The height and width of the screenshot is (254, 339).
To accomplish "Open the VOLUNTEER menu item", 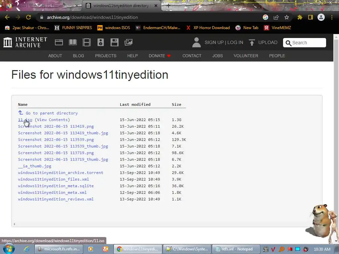I will click(246, 56).
